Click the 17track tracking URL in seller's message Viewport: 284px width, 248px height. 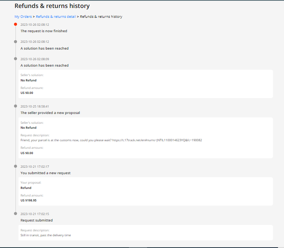pos(157,140)
